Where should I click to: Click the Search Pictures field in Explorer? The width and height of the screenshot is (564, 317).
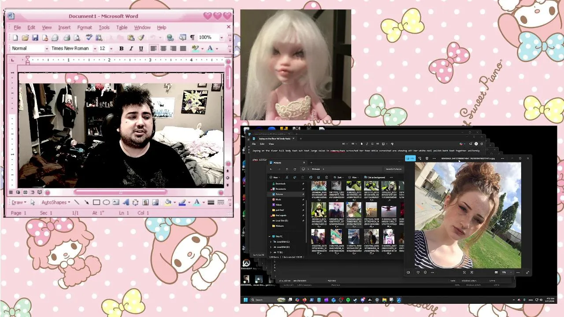(393, 169)
